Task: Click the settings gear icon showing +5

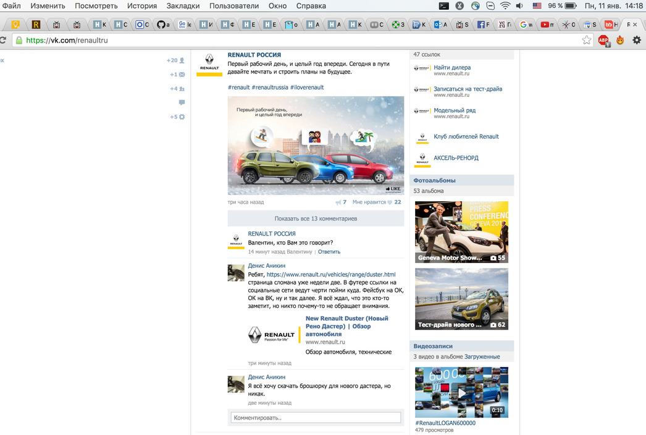Action: [x=182, y=117]
